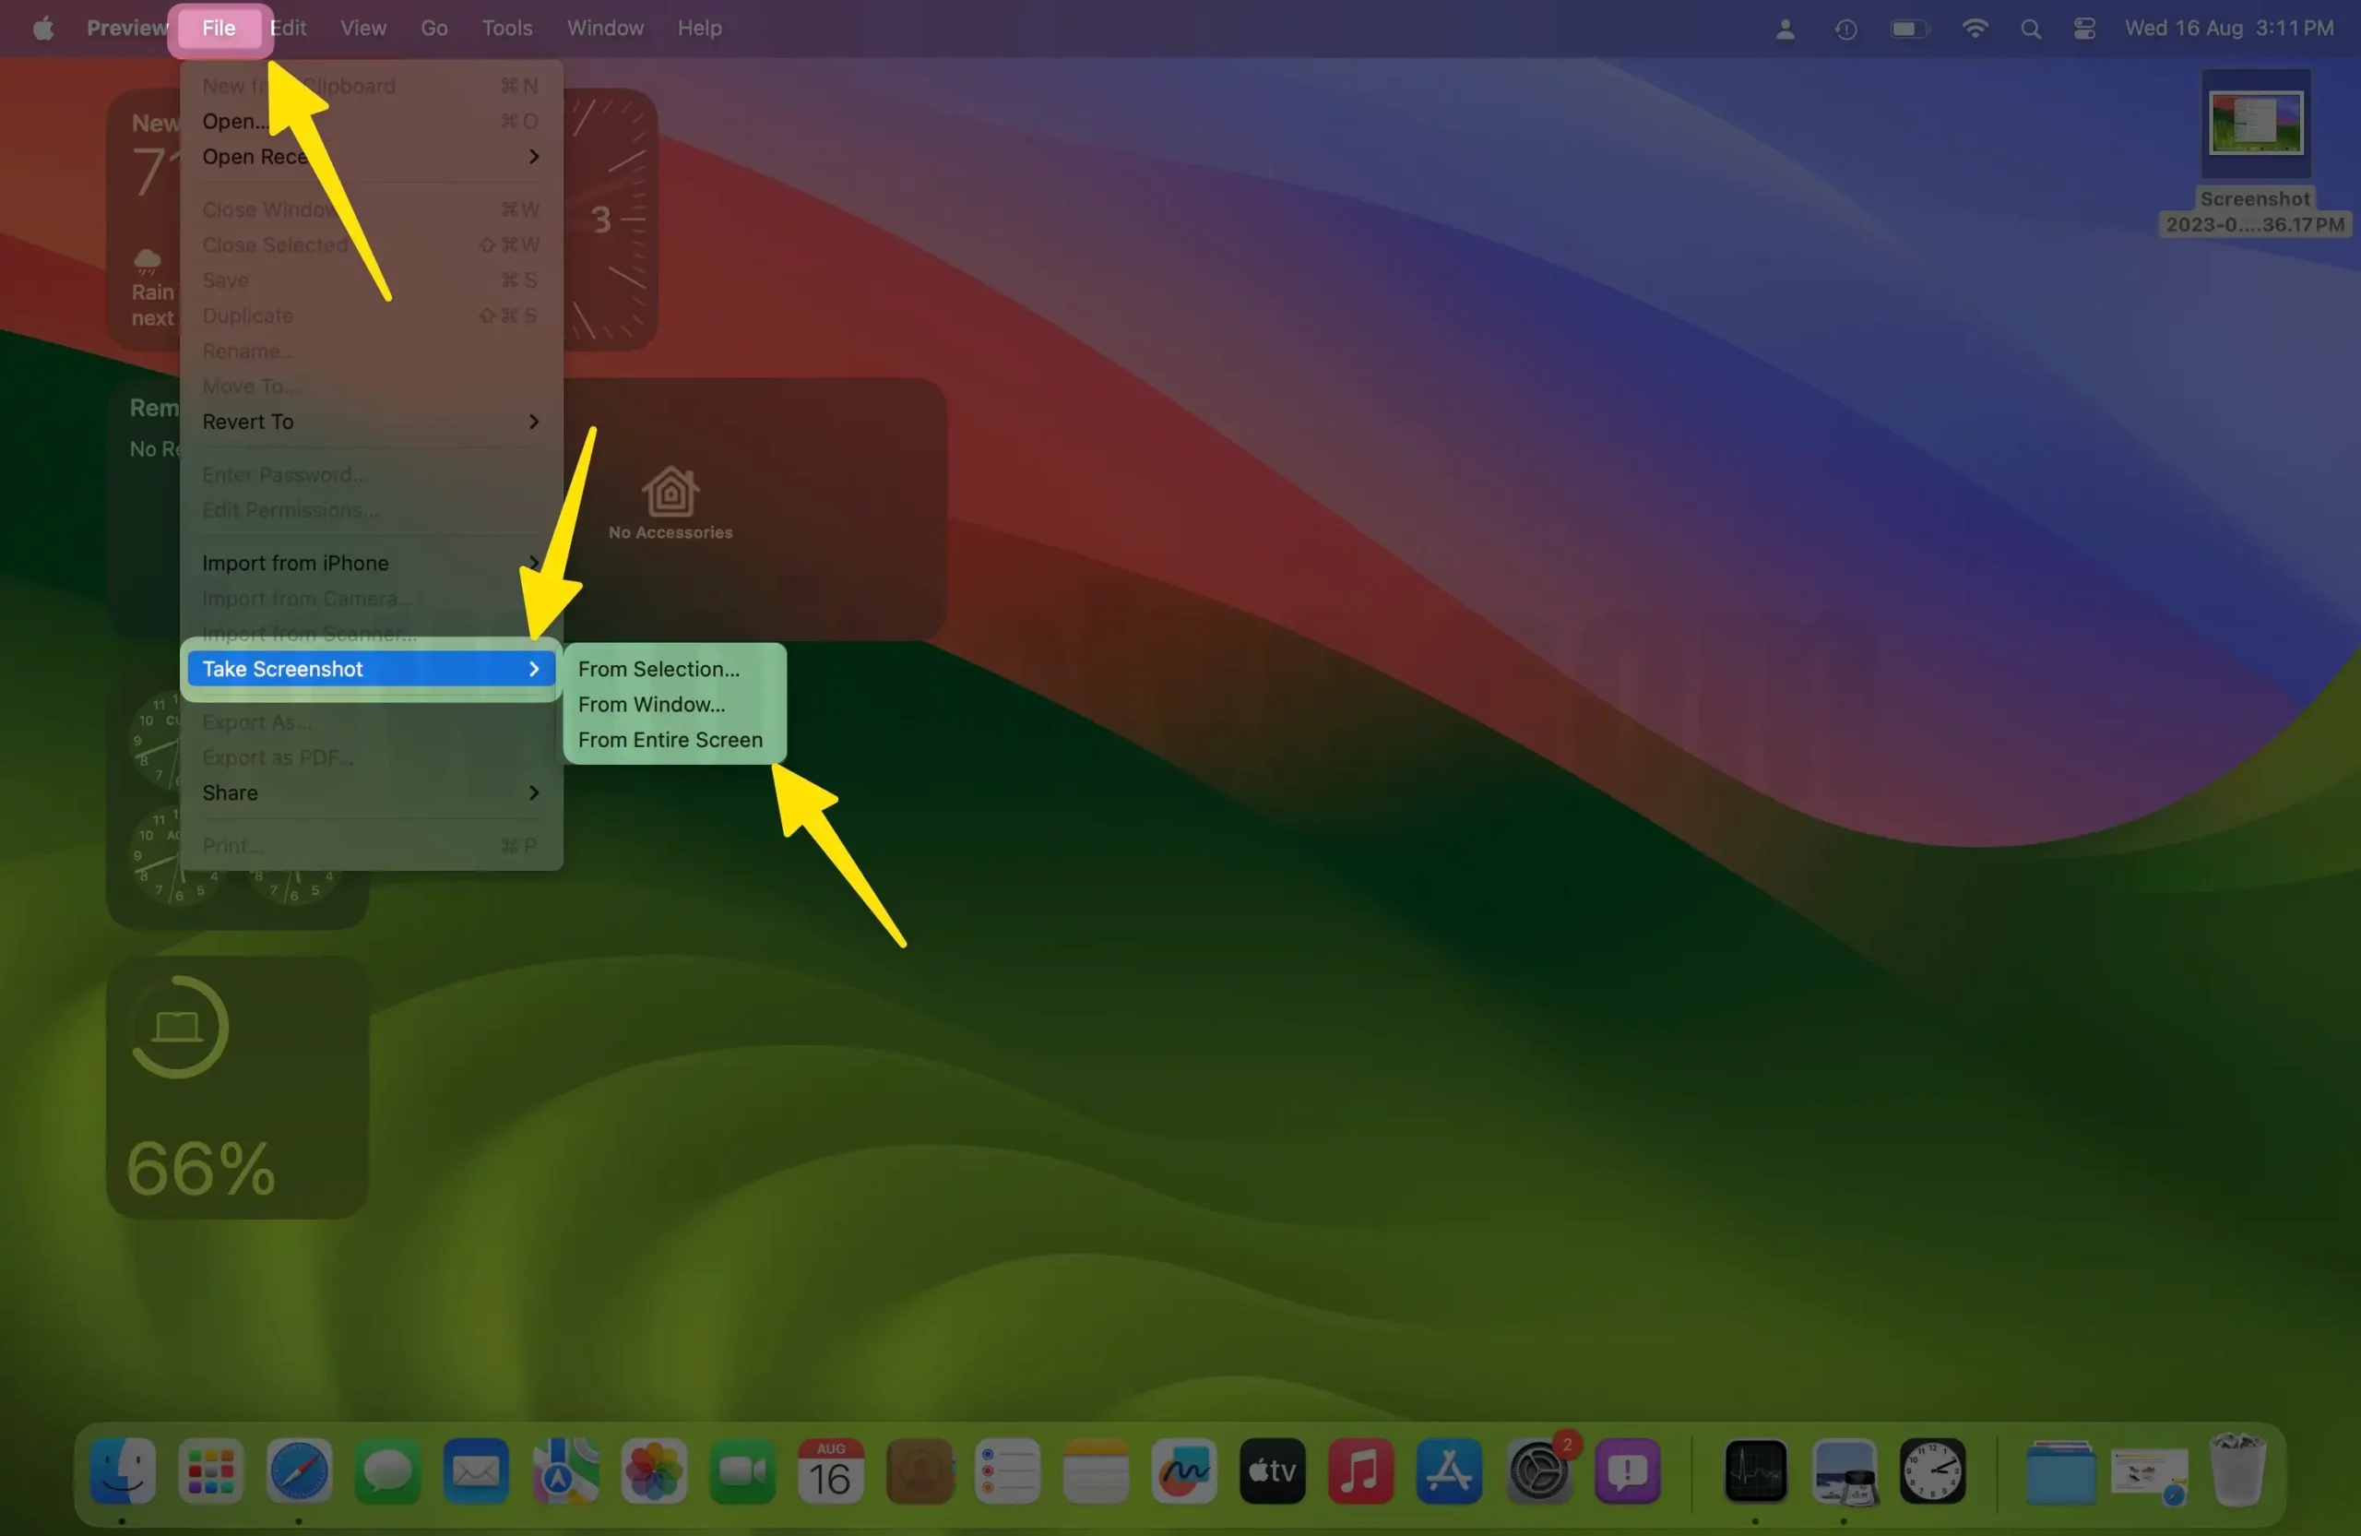The image size is (2361, 1536).
Task: Show Wi-Fi status in the menu bar
Action: coord(1975,29)
